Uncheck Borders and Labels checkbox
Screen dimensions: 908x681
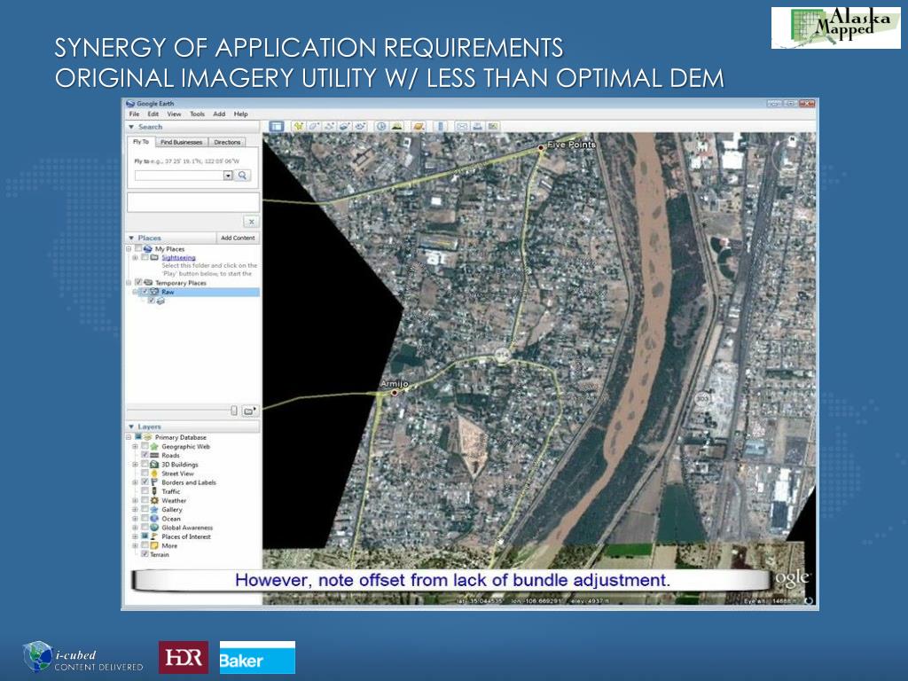(x=145, y=481)
